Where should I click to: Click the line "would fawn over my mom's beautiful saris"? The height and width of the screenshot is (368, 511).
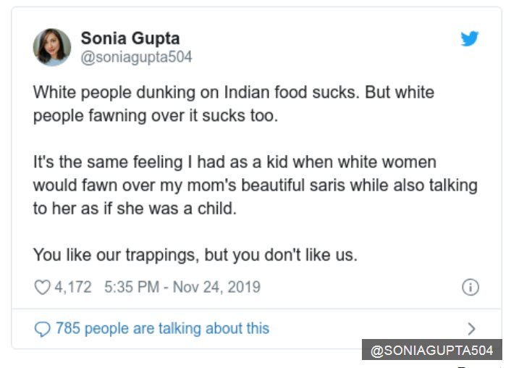coord(255,185)
